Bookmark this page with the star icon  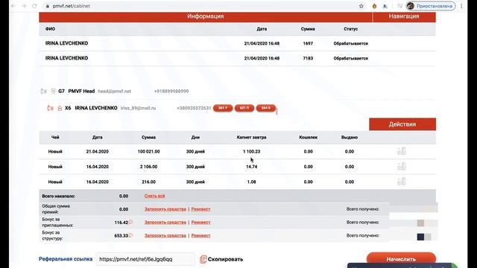(x=361, y=6)
